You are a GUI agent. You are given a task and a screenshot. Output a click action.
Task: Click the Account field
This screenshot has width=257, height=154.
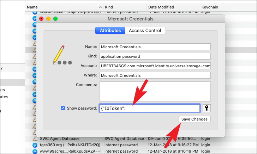tap(155, 66)
